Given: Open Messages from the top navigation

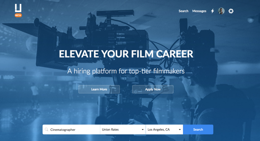Looking at the screenshot, I should click(x=199, y=11).
